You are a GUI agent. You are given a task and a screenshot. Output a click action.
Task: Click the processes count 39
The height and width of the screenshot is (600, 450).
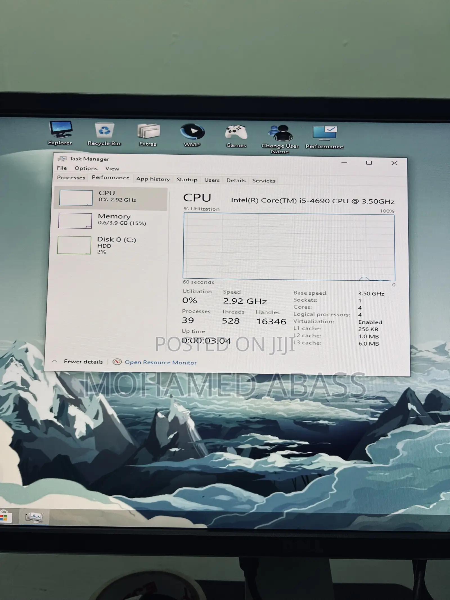[188, 320]
